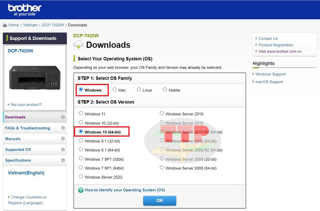Choose Windows Server 2019 radio button
The image size is (320, 211).
[x=162, y=113]
